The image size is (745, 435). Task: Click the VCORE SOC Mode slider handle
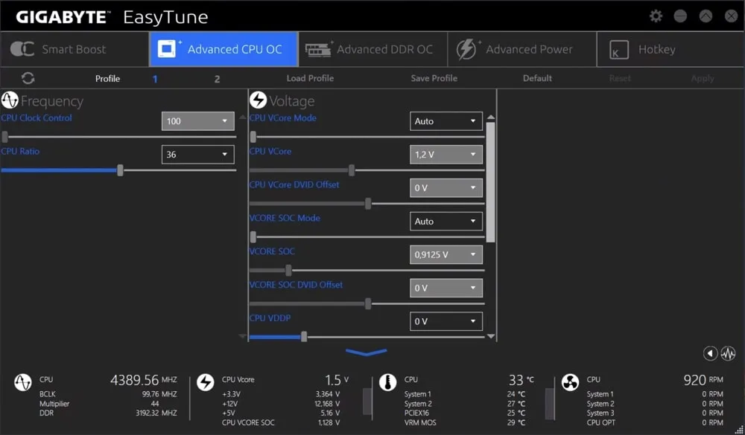253,237
